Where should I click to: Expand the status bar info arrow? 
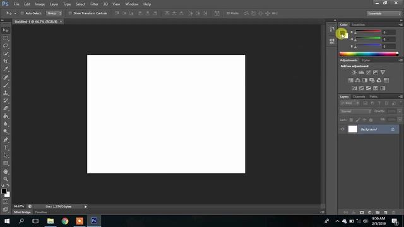point(86,206)
